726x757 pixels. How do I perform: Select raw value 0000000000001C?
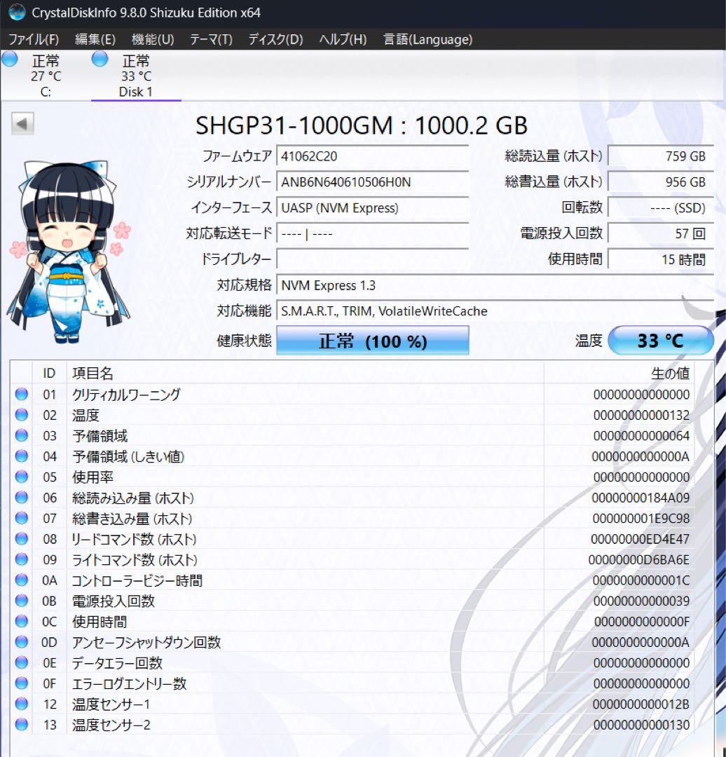click(x=641, y=580)
